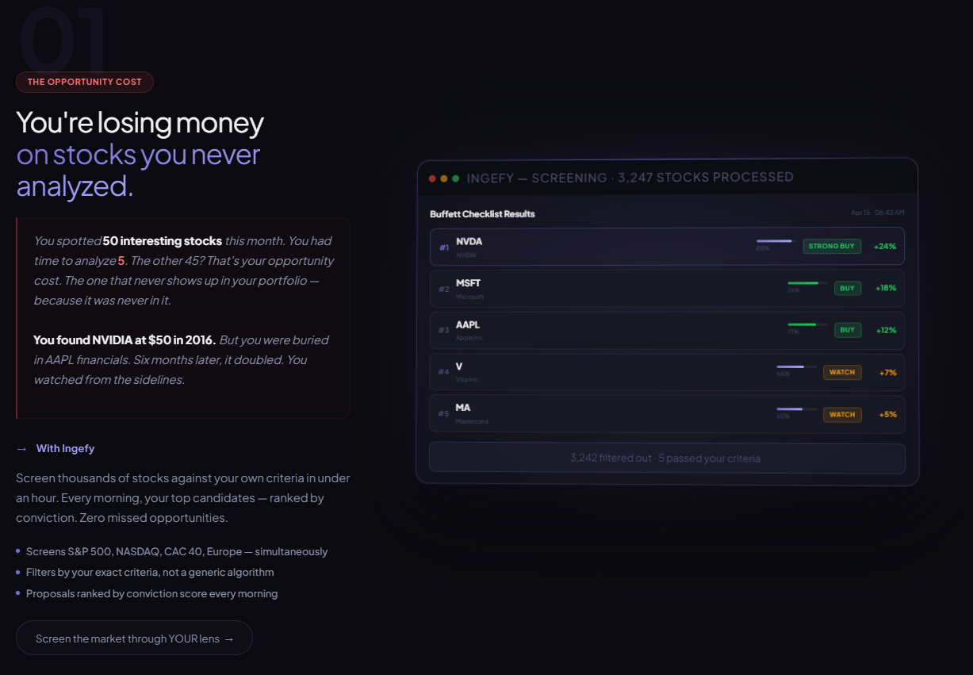Click Buffett Checklist Results heading
Viewport: 973px width, 675px height.
[482, 214]
